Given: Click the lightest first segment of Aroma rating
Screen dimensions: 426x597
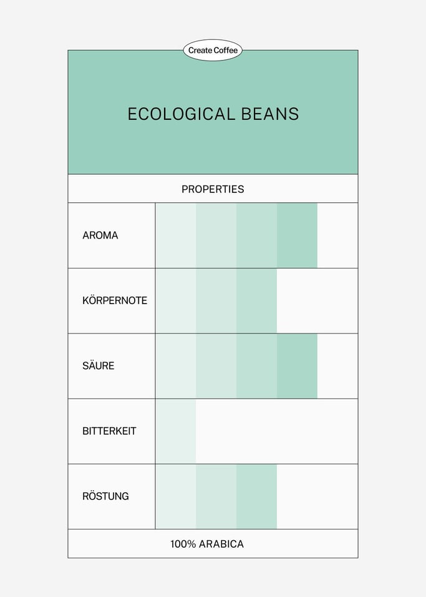Looking at the screenshot, I should [x=176, y=235].
